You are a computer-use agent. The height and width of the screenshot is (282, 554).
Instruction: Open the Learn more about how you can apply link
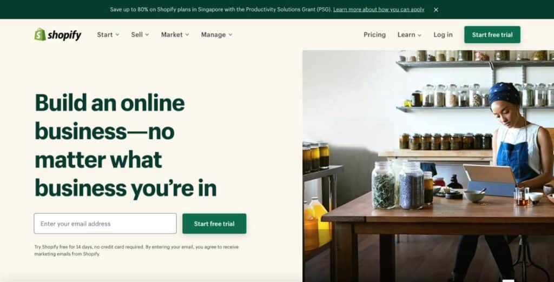point(378,10)
